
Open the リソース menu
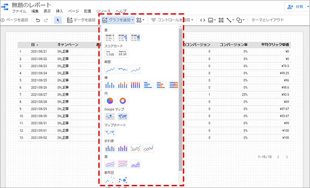click(103, 11)
